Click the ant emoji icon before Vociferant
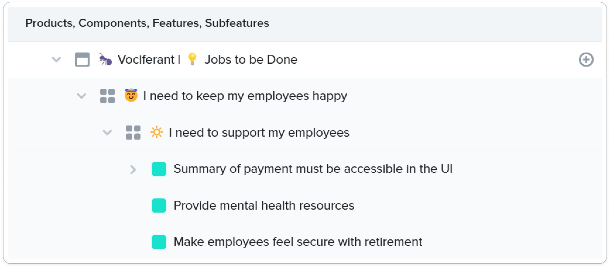 (105, 60)
